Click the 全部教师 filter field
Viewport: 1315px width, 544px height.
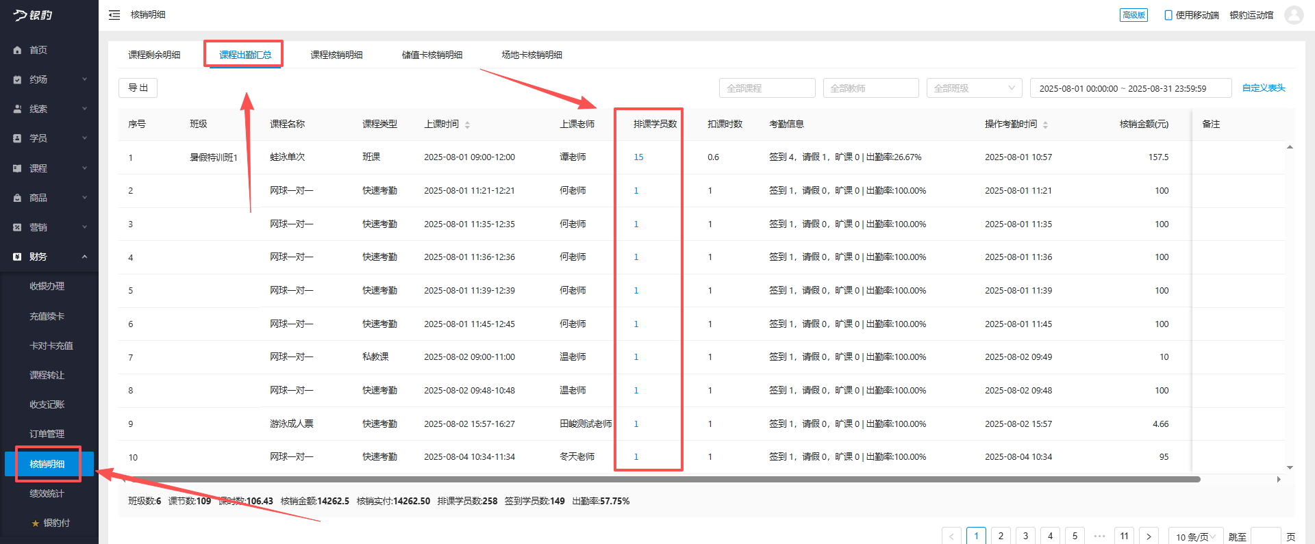[871, 88]
